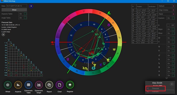Expand the Align Zodiac option arrow
Screen dimensions: 177x95
pyautogui.click(x=174, y=10)
